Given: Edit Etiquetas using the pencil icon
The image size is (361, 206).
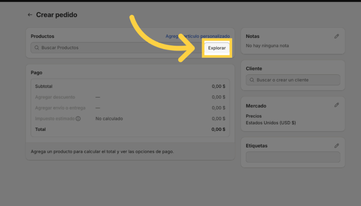Looking at the screenshot, I should click(337, 146).
